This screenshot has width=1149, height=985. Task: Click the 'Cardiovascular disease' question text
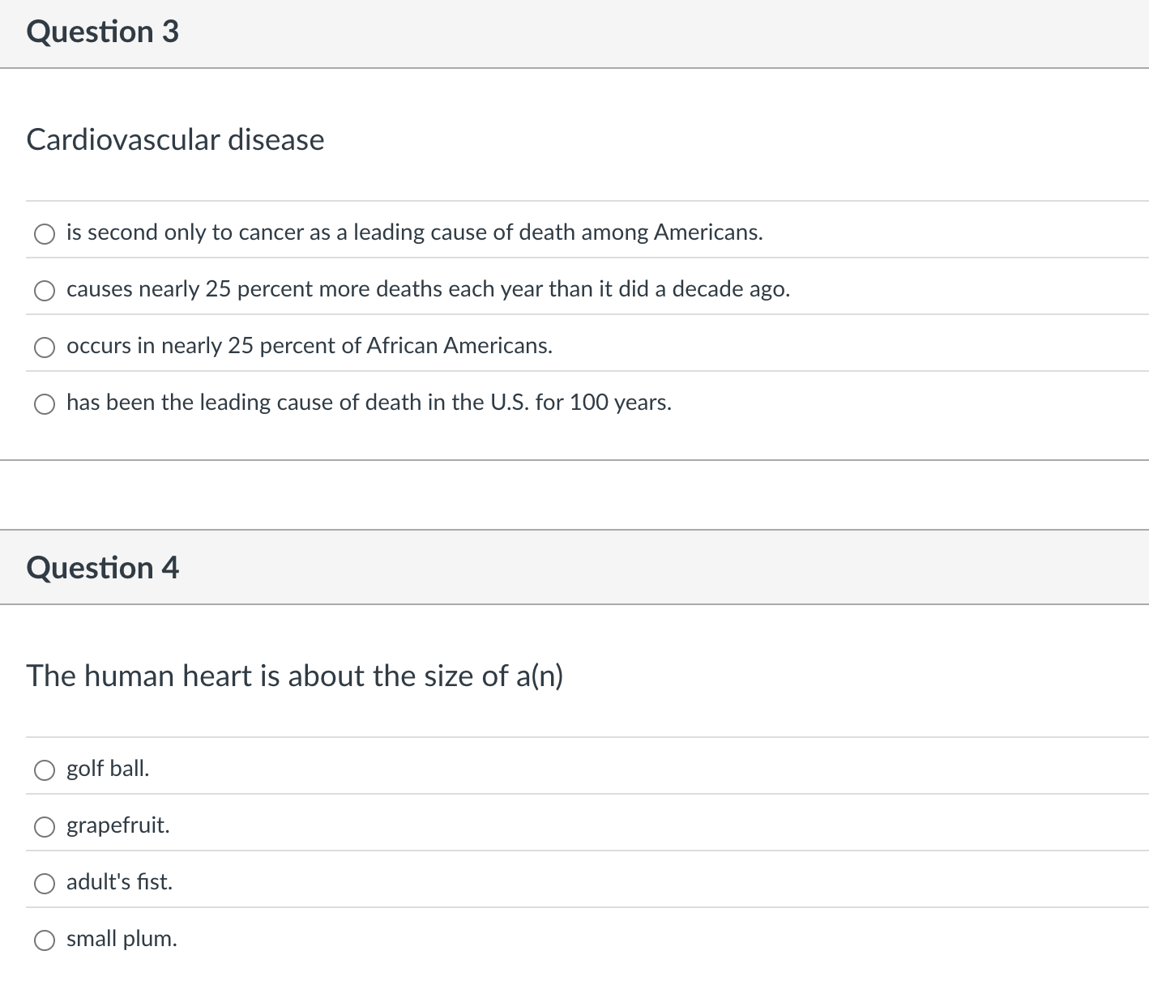[175, 139]
